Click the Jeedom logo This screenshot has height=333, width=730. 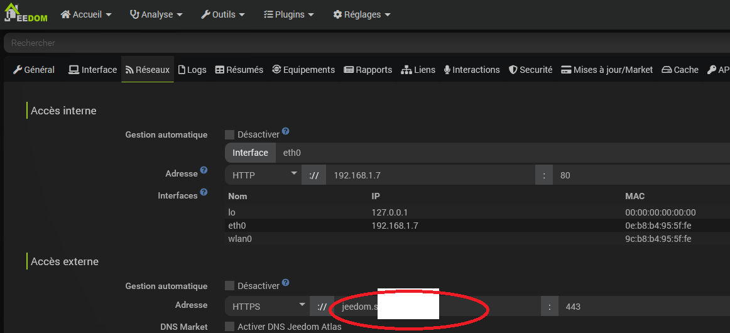coord(27,13)
